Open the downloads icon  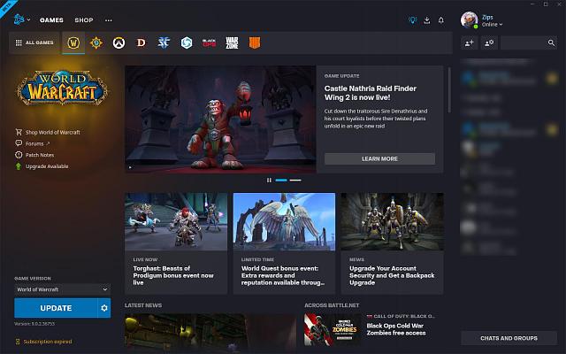tap(426, 20)
